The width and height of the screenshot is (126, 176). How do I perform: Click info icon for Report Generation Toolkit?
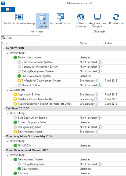[x=96, y=104]
